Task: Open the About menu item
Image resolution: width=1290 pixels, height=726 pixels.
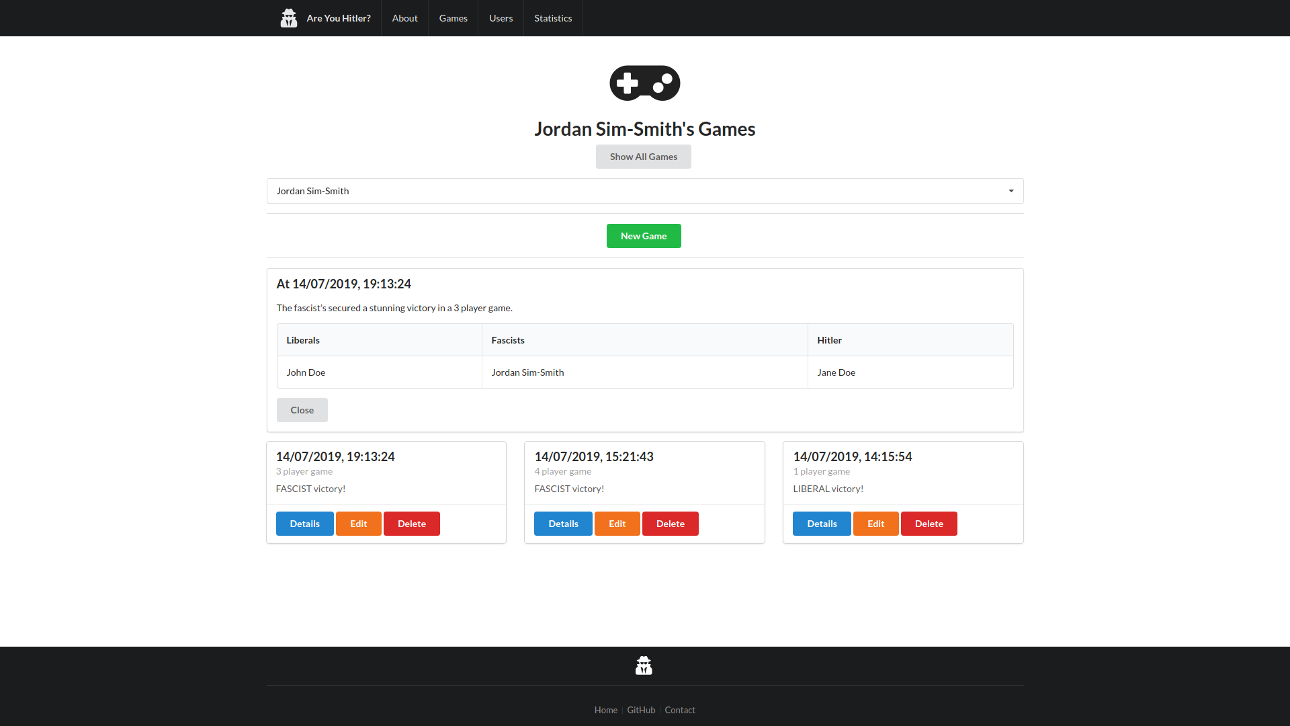Action: pos(404,18)
